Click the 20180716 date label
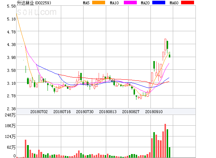 (62, 112)
